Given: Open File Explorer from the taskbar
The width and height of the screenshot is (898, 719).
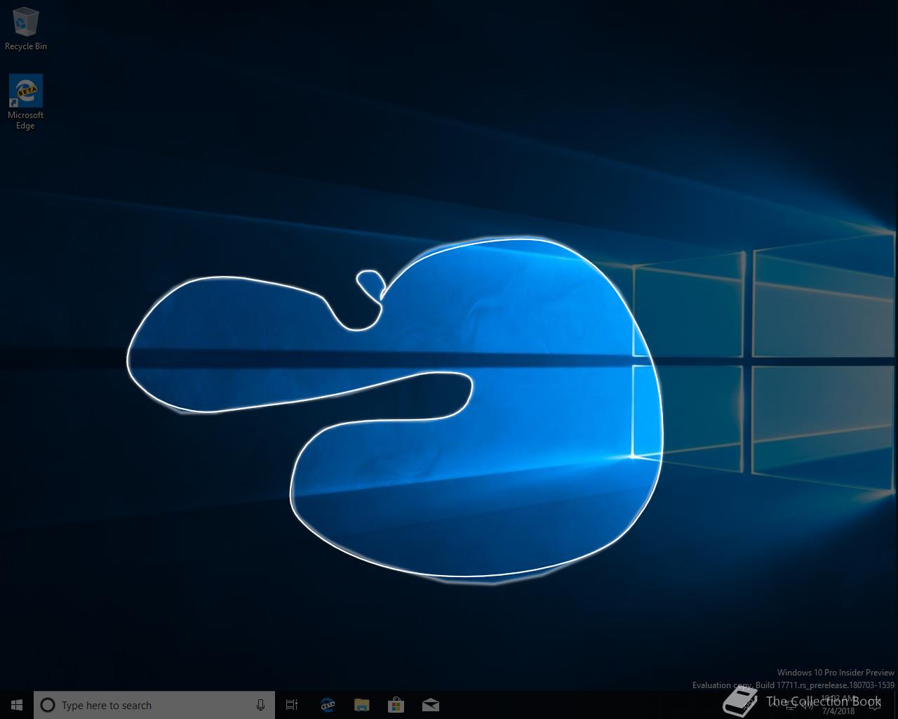Looking at the screenshot, I should [361, 705].
